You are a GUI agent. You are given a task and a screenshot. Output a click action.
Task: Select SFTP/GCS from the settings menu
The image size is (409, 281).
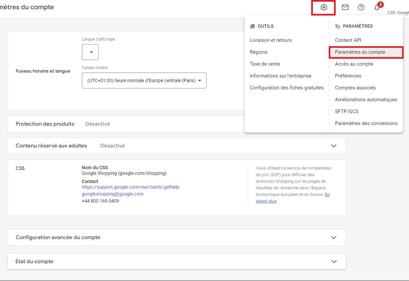[347, 111]
